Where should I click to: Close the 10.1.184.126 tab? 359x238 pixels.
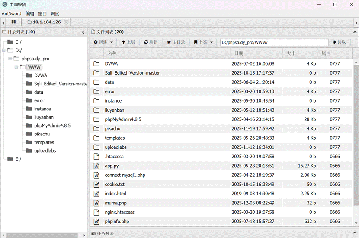[x=66, y=22]
